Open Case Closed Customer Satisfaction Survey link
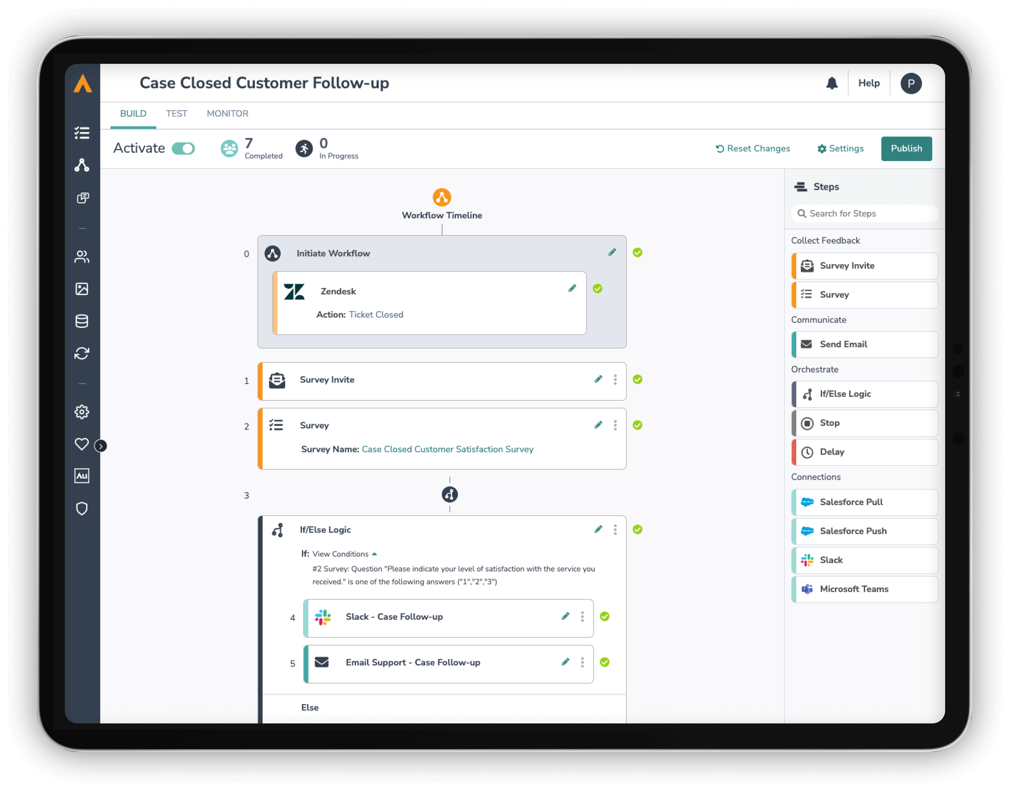Screen dimensions: 1009x790 [x=447, y=449]
